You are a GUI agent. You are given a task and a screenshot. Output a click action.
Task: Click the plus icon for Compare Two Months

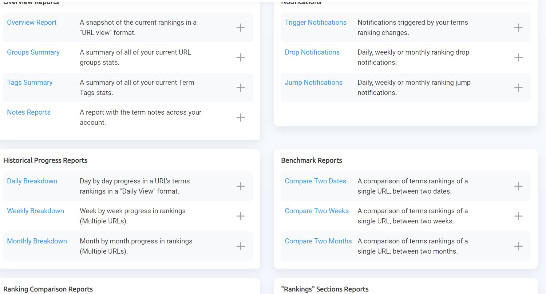tap(518, 246)
